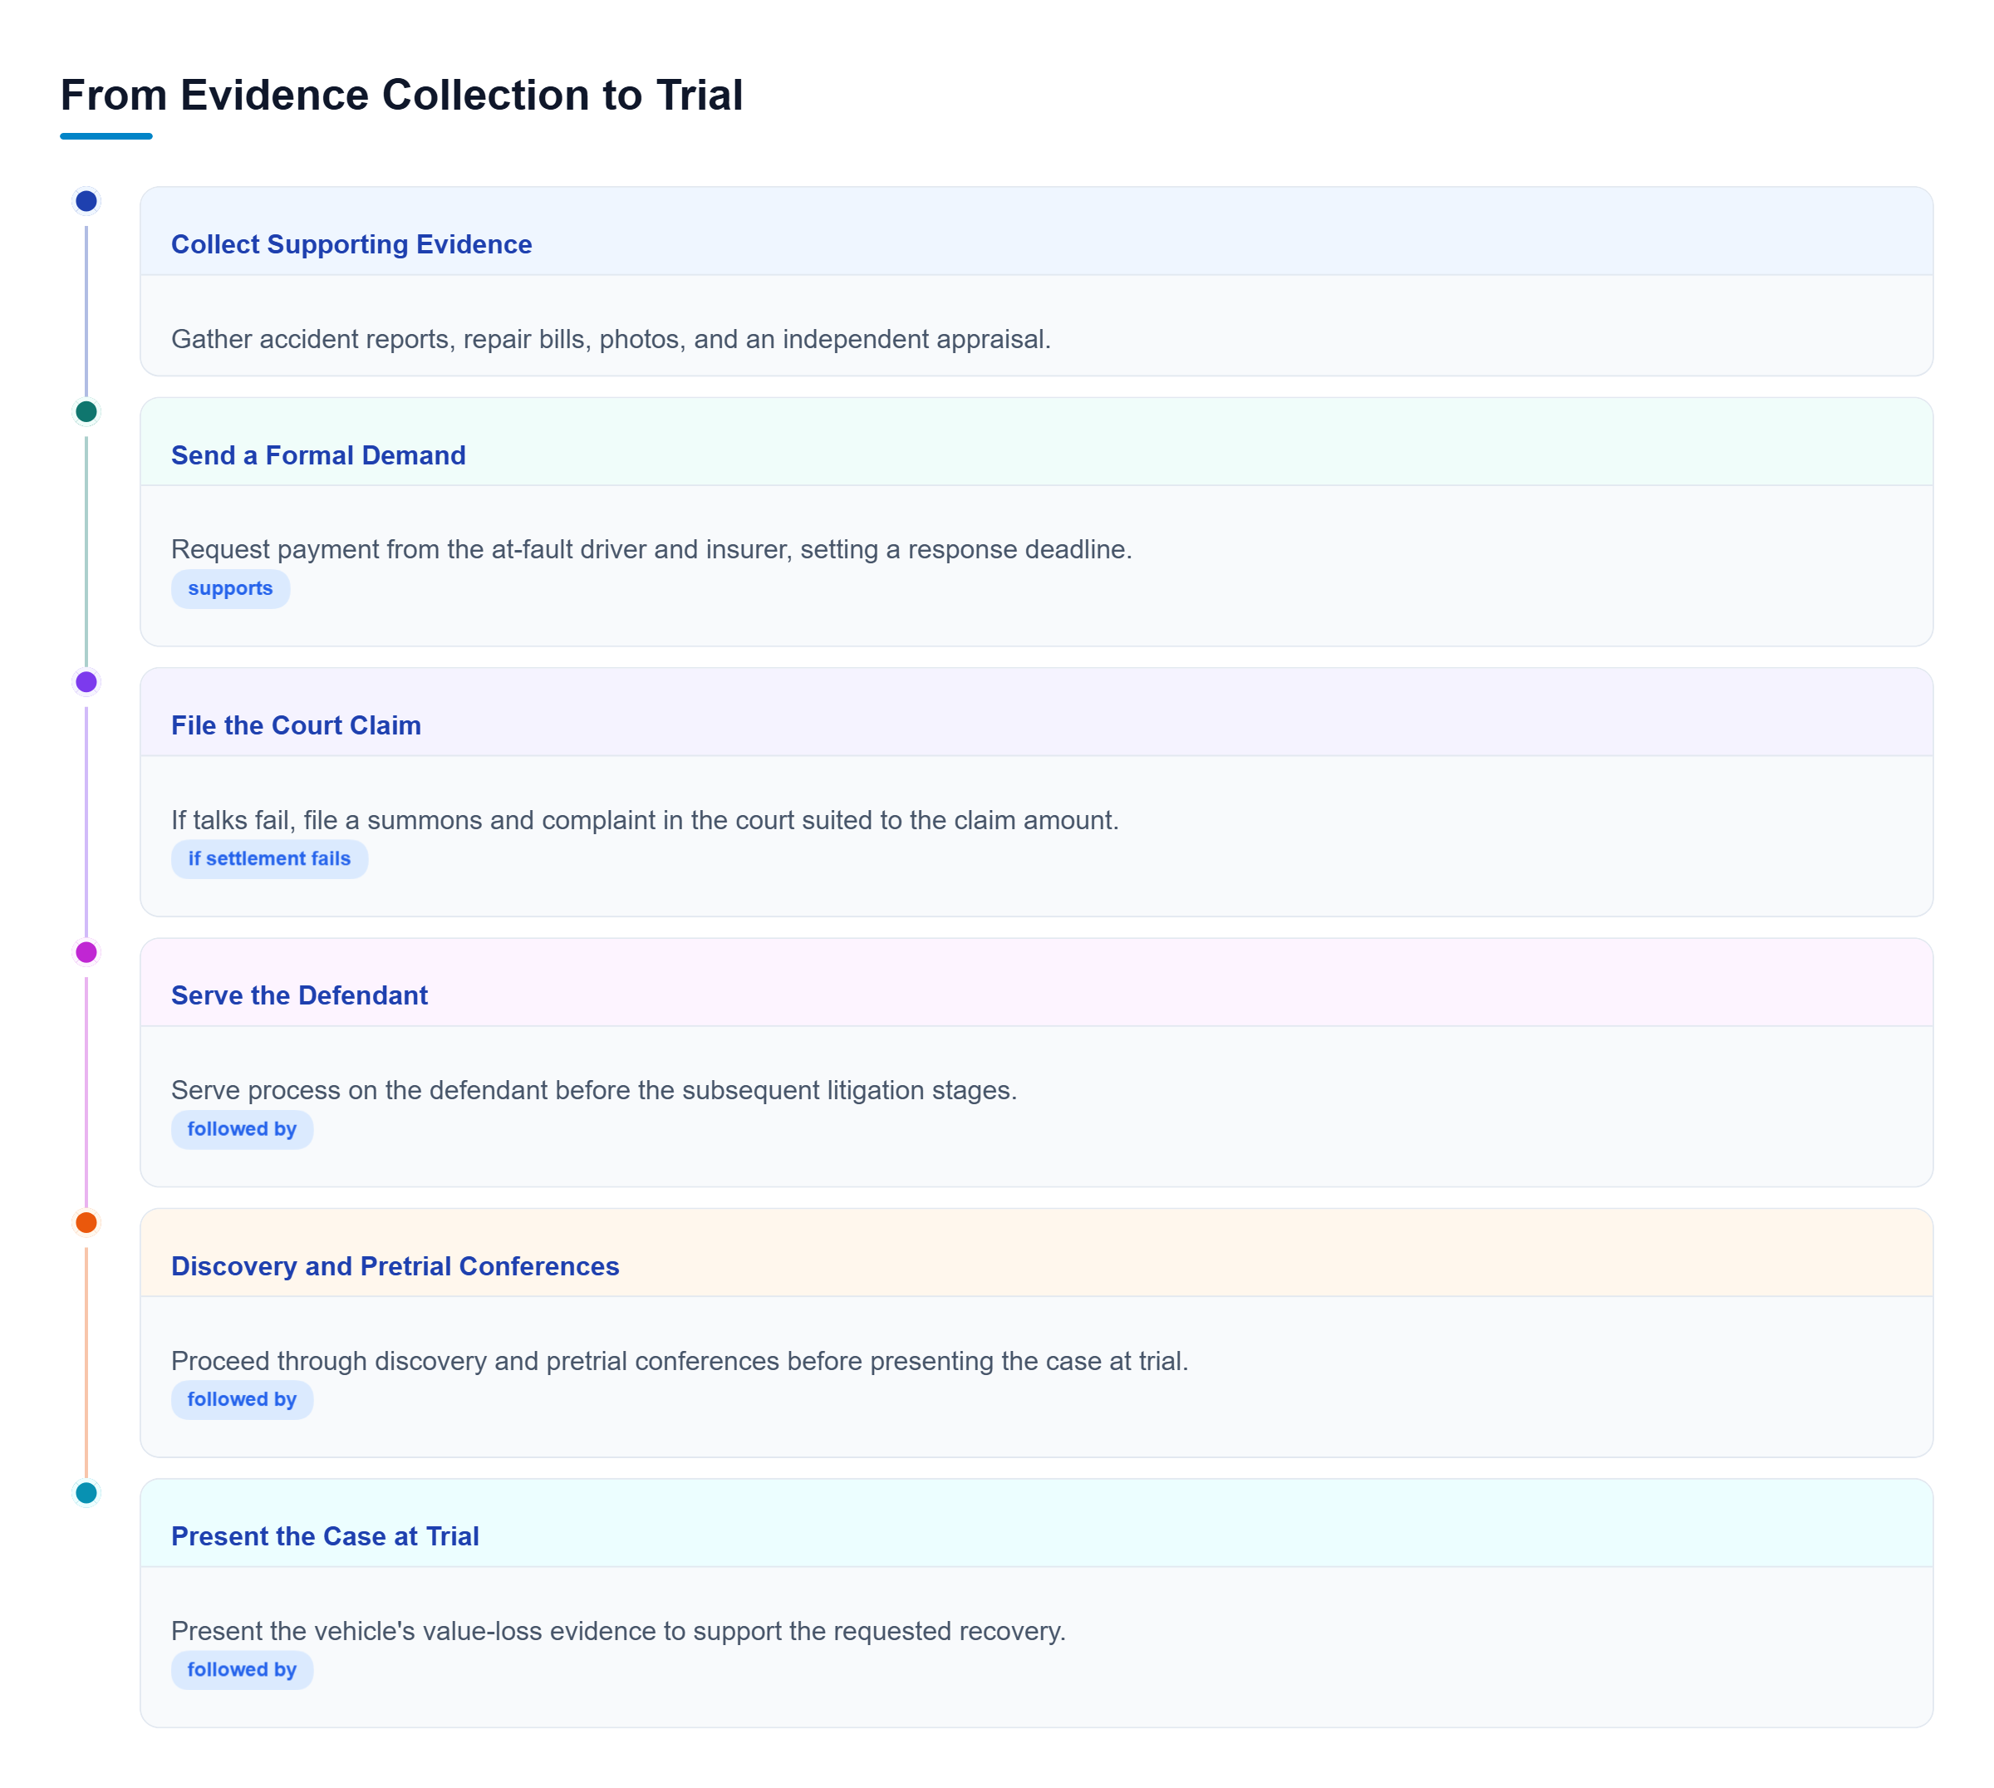Select the 'Discovery and Pretrial Conferences' heading
Screen dimensions: 1994x1788
395,1266
